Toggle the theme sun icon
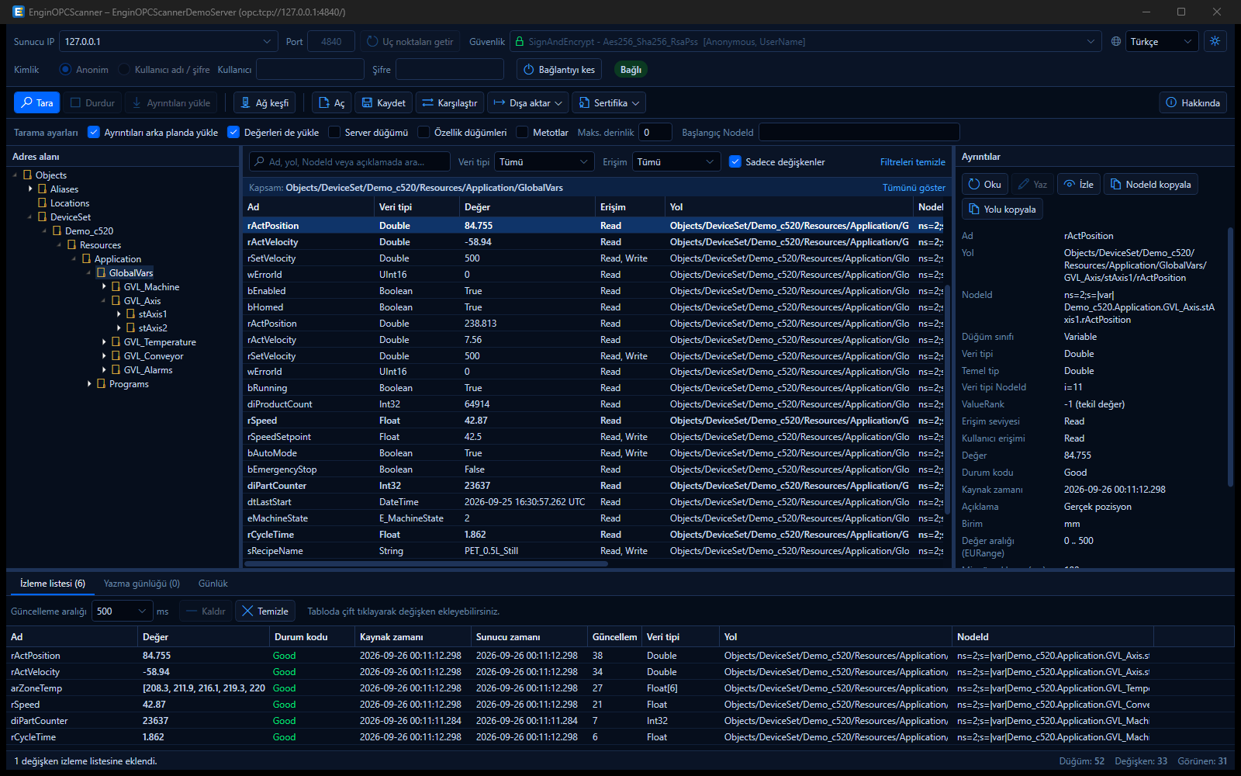This screenshot has height=776, width=1241. 1215,41
